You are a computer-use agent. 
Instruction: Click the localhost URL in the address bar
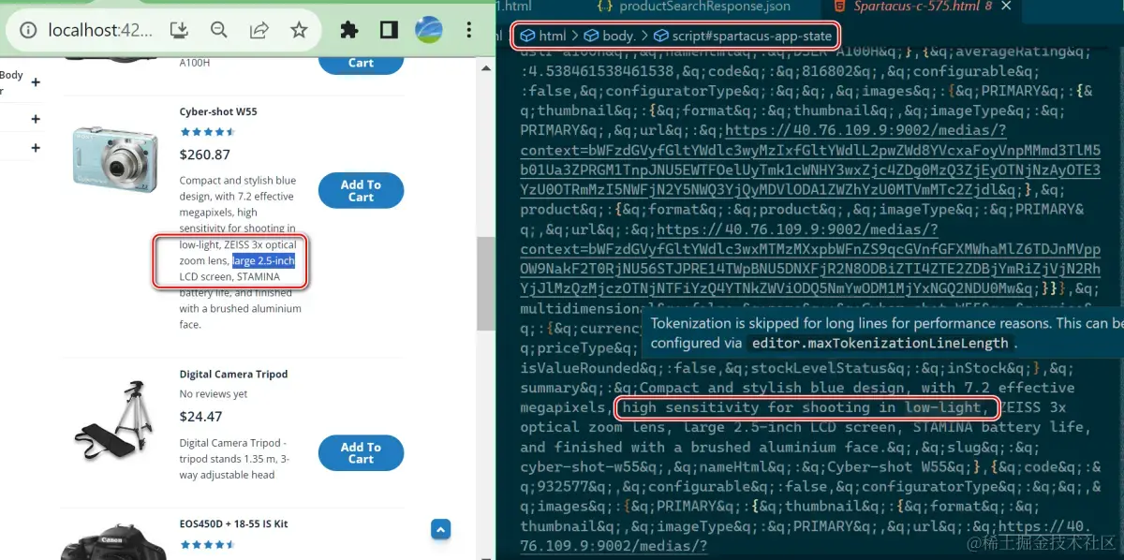[99, 30]
